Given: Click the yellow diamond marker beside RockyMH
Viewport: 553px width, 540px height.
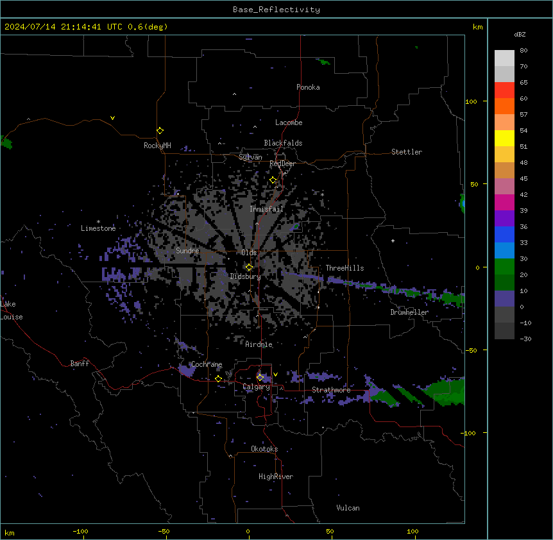Looking at the screenshot, I should tap(160, 131).
